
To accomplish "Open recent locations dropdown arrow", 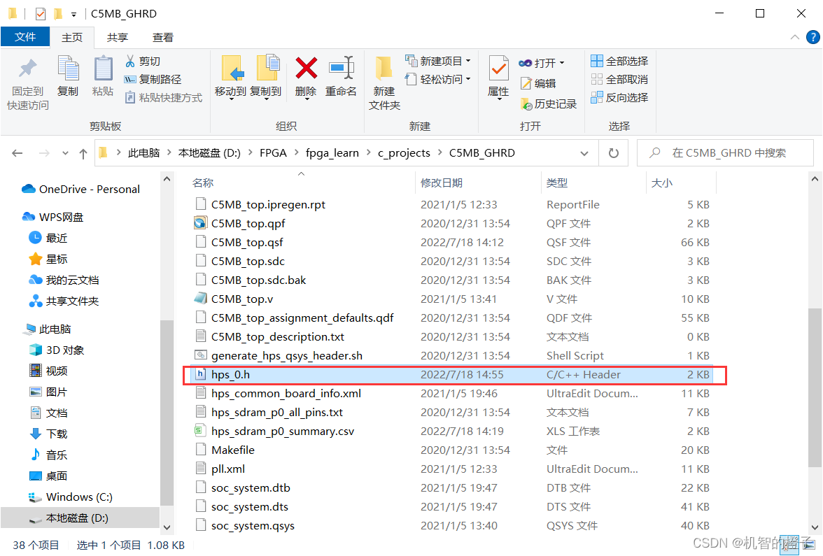I will click(x=65, y=153).
